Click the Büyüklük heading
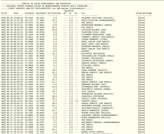This screenshot has width=164, height=134. [69, 11]
